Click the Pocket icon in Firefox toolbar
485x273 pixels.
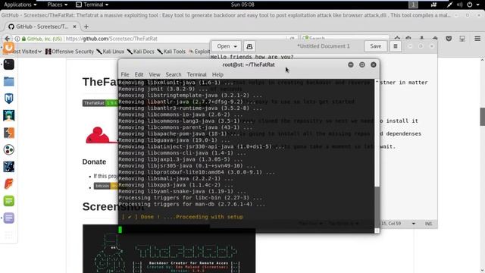(x=449, y=39)
